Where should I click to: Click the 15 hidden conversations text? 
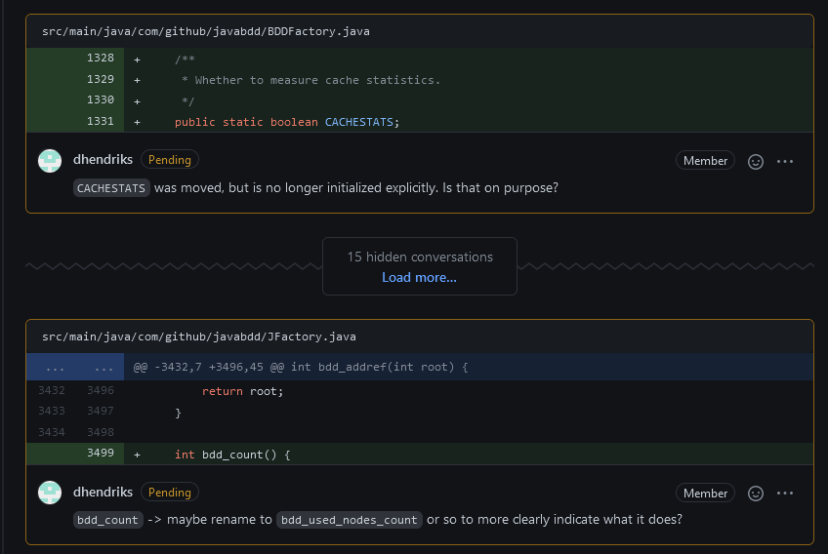[x=420, y=257]
